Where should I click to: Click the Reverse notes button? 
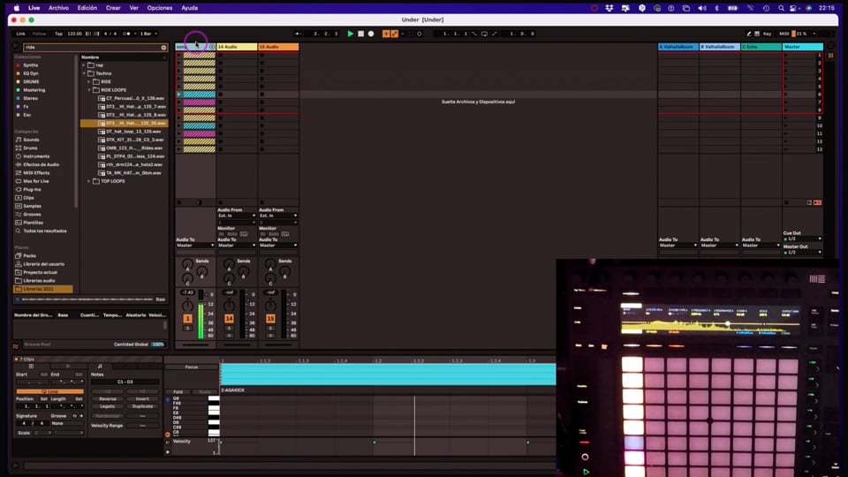point(108,399)
